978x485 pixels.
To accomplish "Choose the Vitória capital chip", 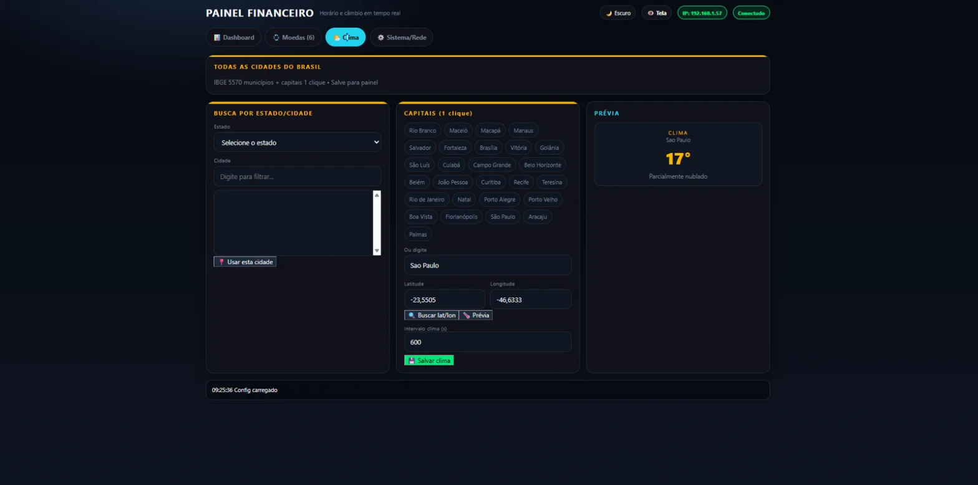I will [x=518, y=148].
